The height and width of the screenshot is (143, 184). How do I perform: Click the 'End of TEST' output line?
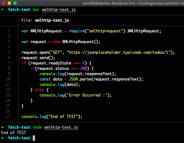coord(14,133)
